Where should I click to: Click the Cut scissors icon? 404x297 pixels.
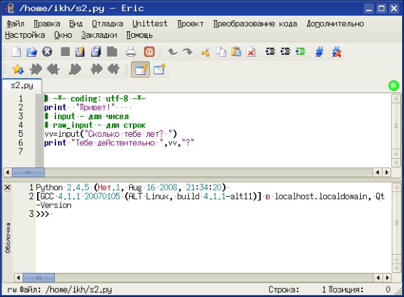[206, 51]
